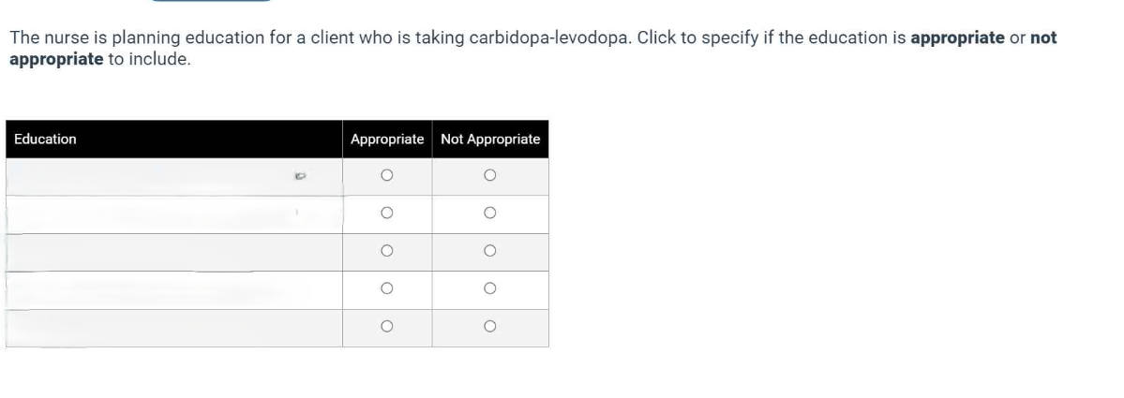
Task: Click the blank fifth-row education cell
Action: [141, 328]
